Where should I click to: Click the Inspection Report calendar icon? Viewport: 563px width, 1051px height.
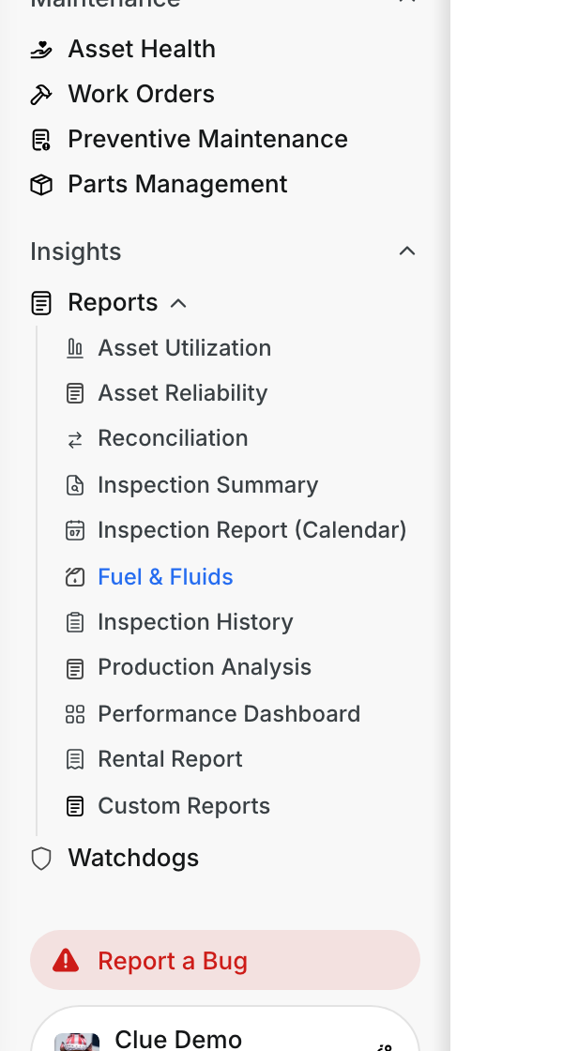point(75,530)
